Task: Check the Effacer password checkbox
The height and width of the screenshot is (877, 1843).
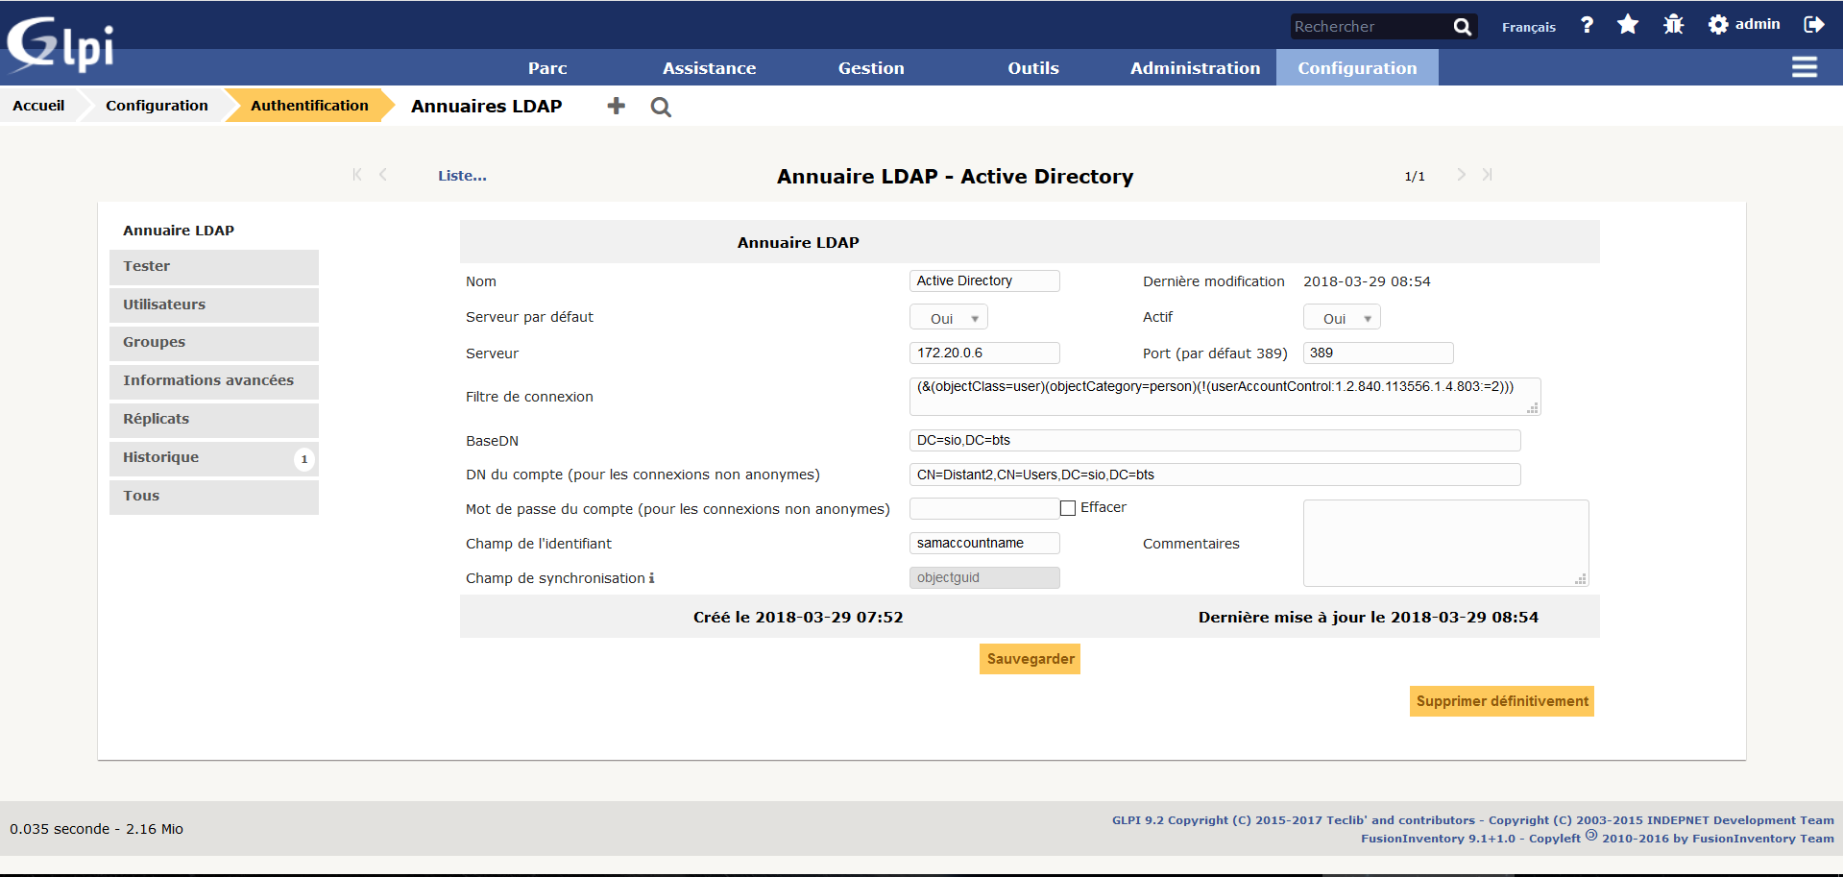Action: click(1067, 508)
